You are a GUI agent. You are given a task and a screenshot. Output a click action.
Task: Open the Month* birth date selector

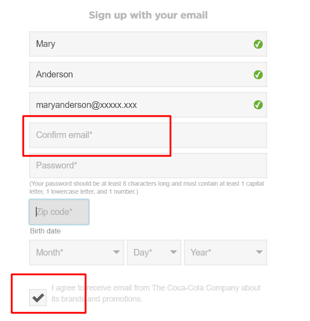(76, 252)
